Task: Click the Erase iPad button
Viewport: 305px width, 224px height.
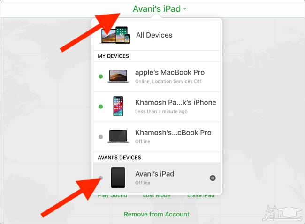Action: coord(201,196)
